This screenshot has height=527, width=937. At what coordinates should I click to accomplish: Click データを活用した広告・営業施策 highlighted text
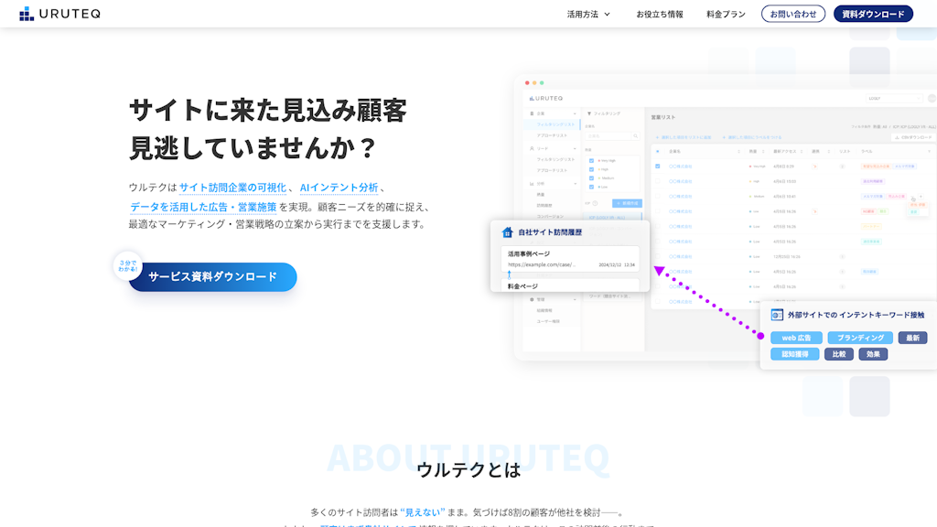203,207
